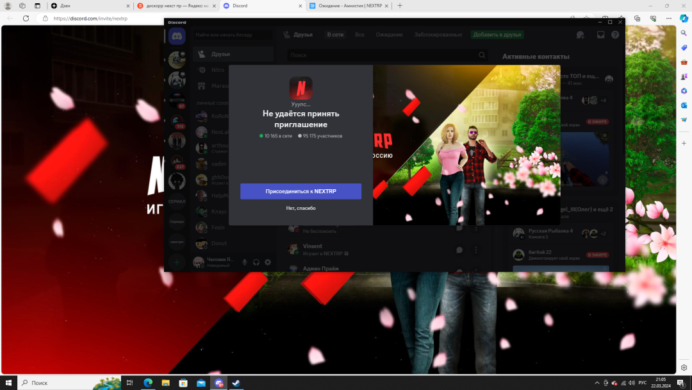Switch the РУС input language indicator
The width and height of the screenshot is (692, 390).
coord(643,383)
